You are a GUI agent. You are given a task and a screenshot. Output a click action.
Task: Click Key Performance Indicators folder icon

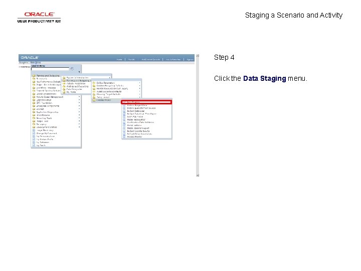[34, 82]
